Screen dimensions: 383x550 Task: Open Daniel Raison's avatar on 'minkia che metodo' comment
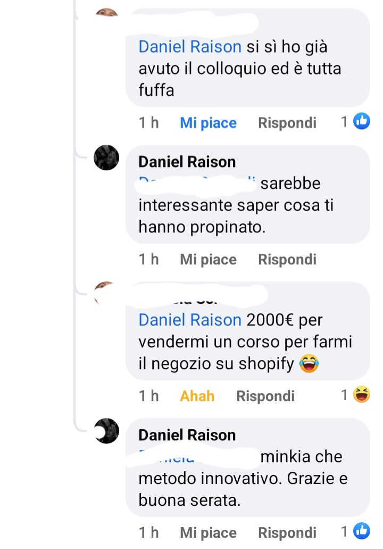click(106, 431)
